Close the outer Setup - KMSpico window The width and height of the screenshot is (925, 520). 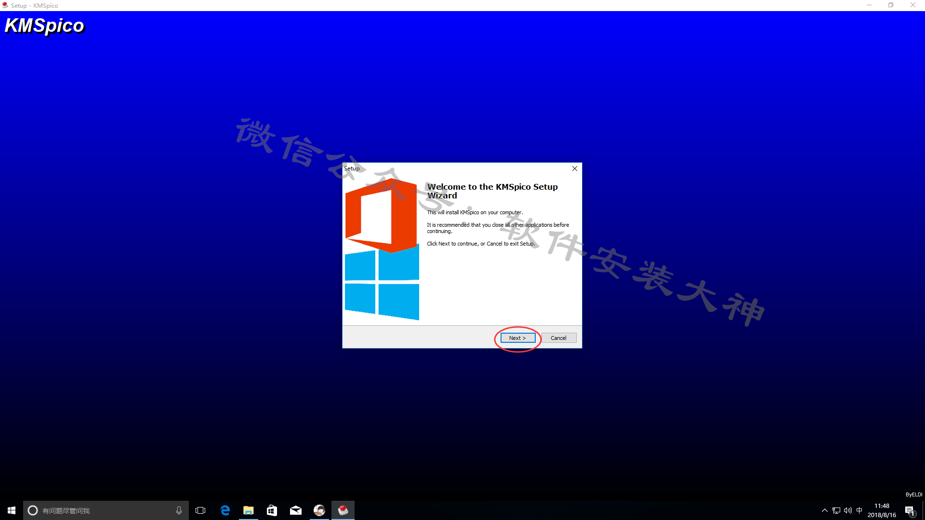(913, 5)
